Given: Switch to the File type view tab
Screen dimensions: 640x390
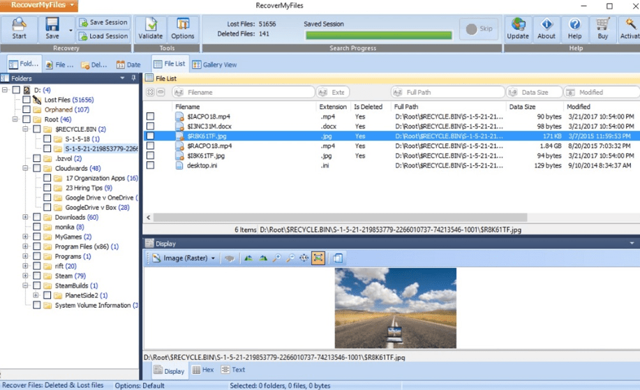Looking at the screenshot, I should coord(59,64).
